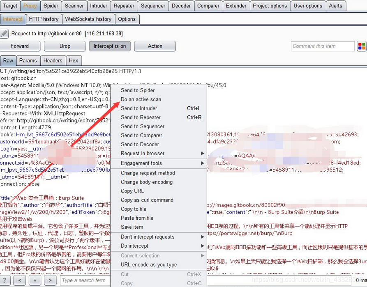Switch to Headers view tab
367x287 pixels.
[53, 61]
